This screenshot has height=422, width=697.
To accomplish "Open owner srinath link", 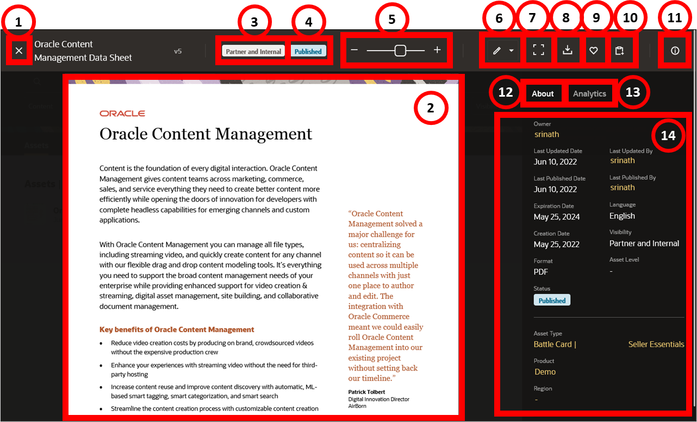I will coord(546,134).
